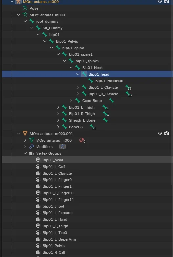The height and width of the screenshot is (257, 173).
Task: Click the 25 children icon beside Bone08
Action: (x=93, y=127)
